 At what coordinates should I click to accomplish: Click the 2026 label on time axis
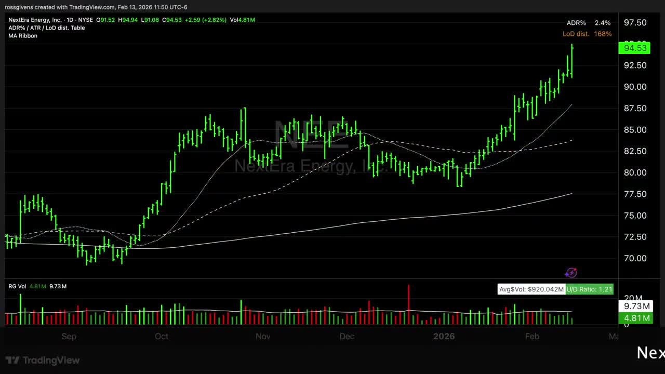point(444,336)
